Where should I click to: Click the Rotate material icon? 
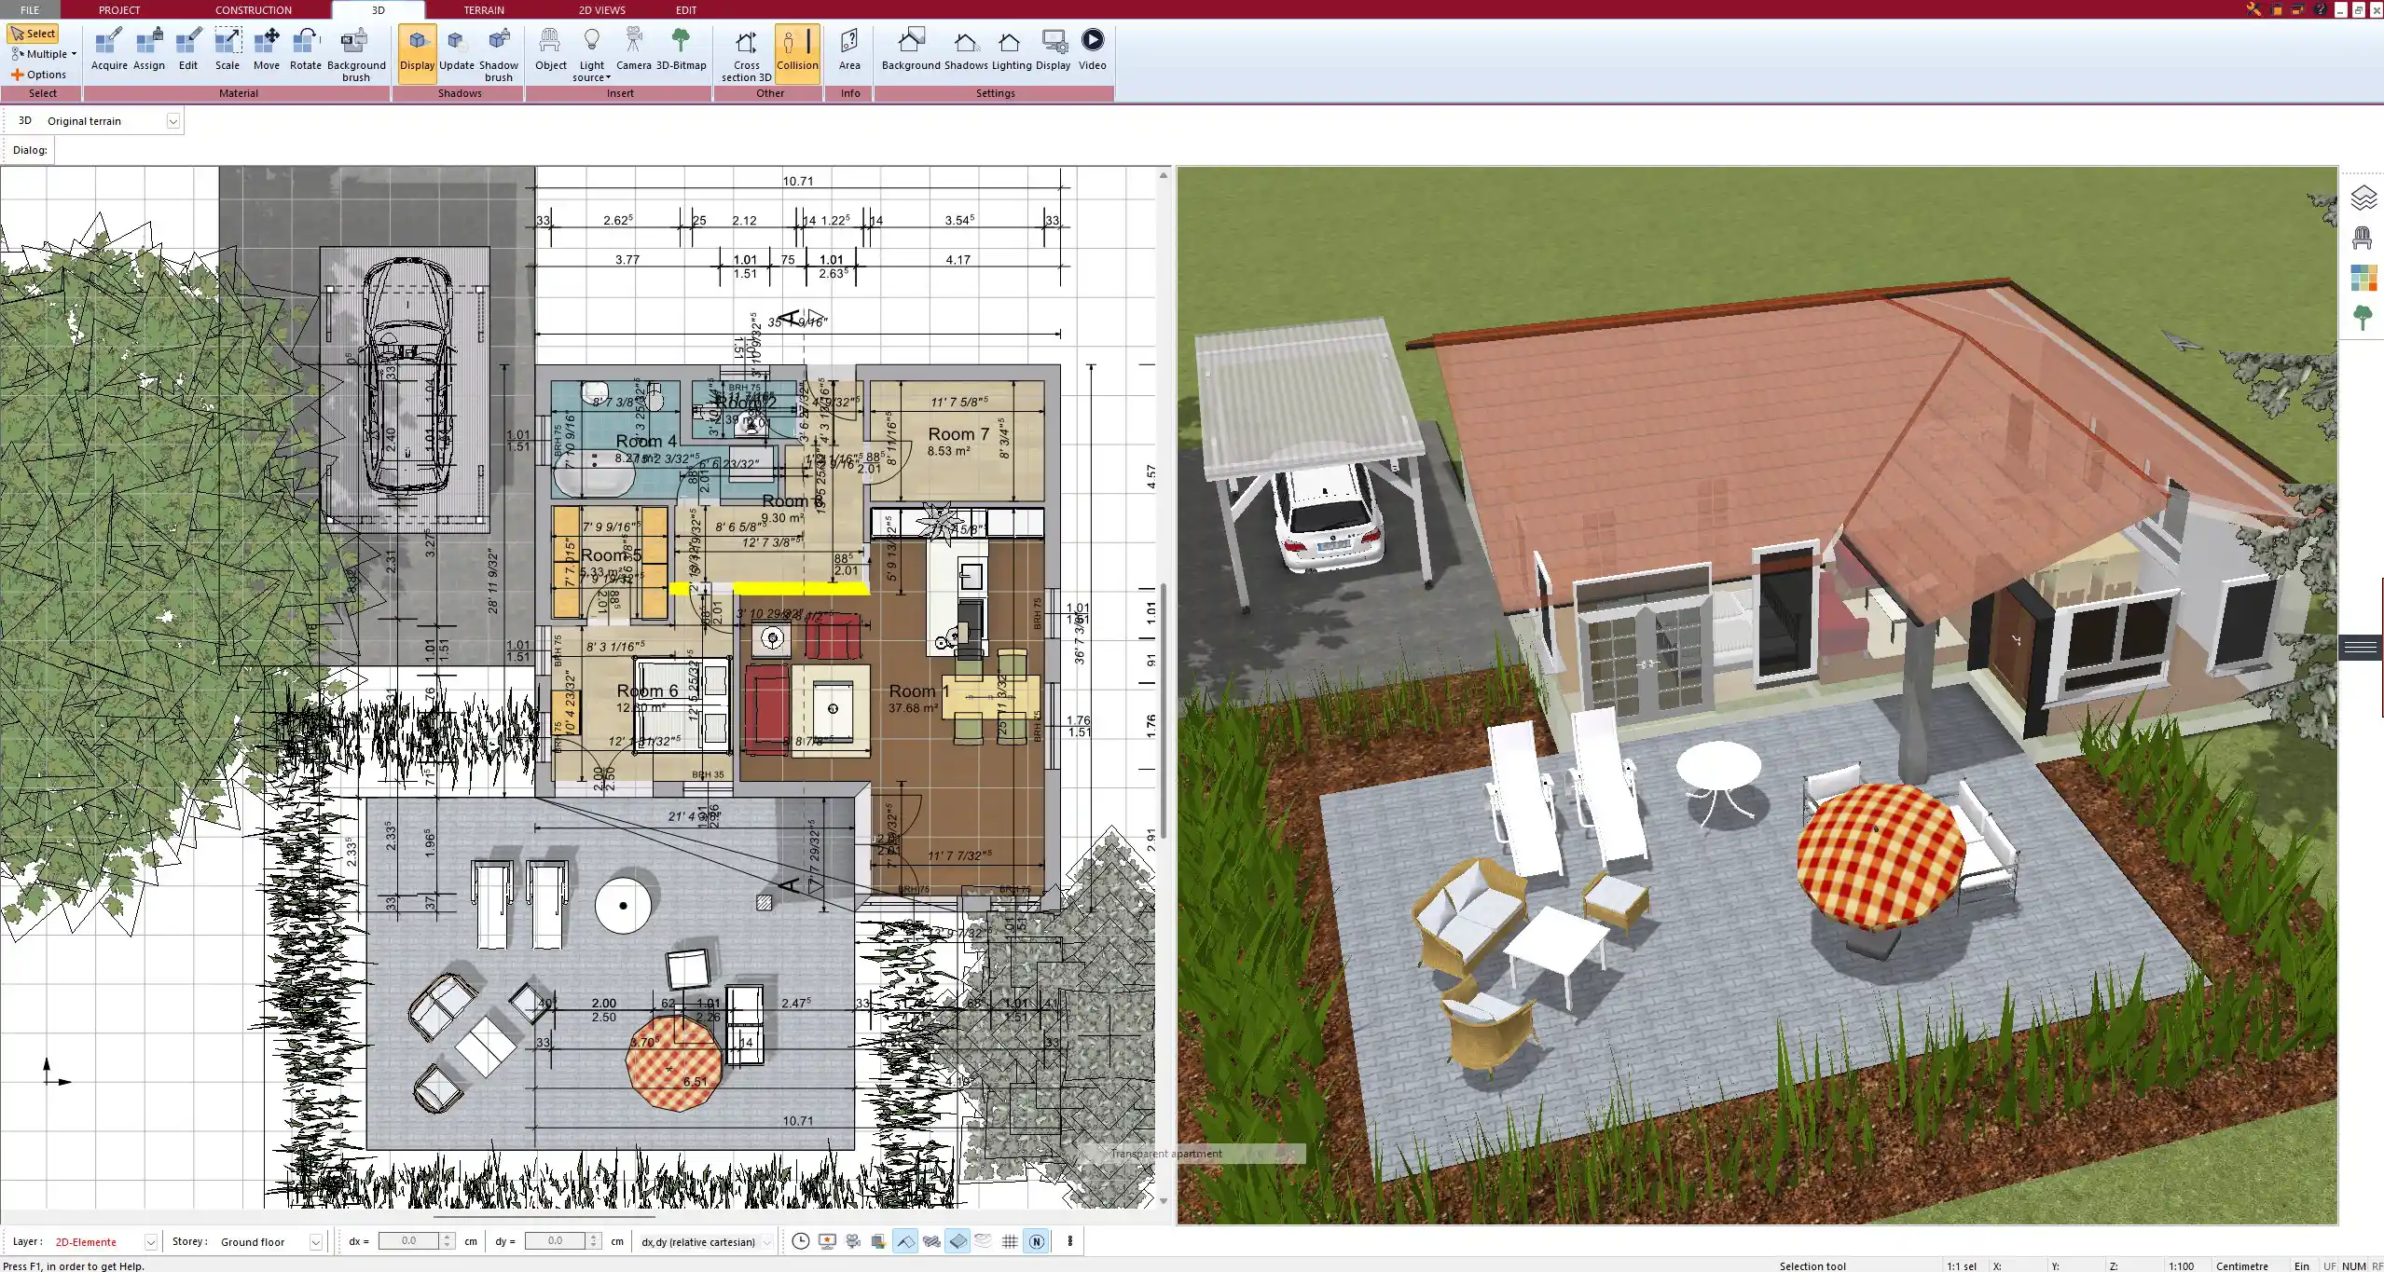click(x=306, y=49)
